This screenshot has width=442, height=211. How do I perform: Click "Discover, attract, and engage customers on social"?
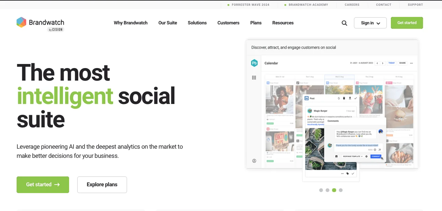point(294,47)
